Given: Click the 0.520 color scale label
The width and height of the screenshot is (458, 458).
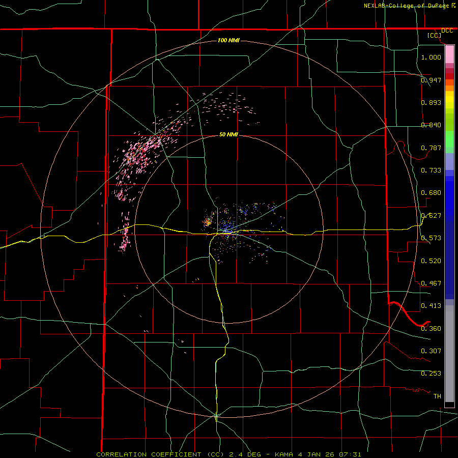Looking at the screenshot, I should pos(431,261).
